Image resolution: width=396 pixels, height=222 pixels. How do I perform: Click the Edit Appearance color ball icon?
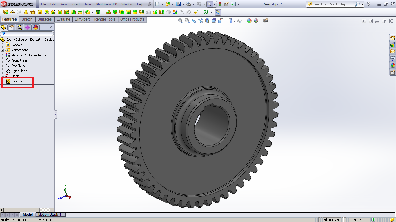[x=249, y=21]
